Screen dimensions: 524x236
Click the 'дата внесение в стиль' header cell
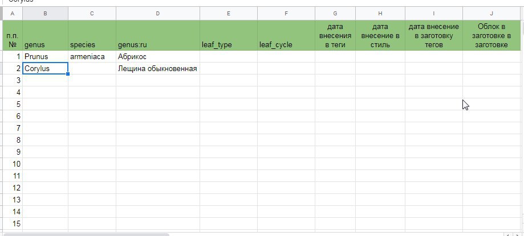tap(380, 35)
